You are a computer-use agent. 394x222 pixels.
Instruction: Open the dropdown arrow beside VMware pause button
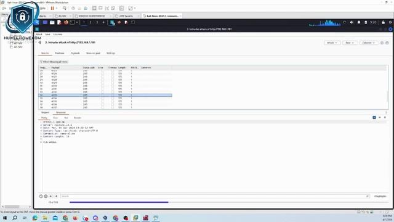click(x=57, y=8)
